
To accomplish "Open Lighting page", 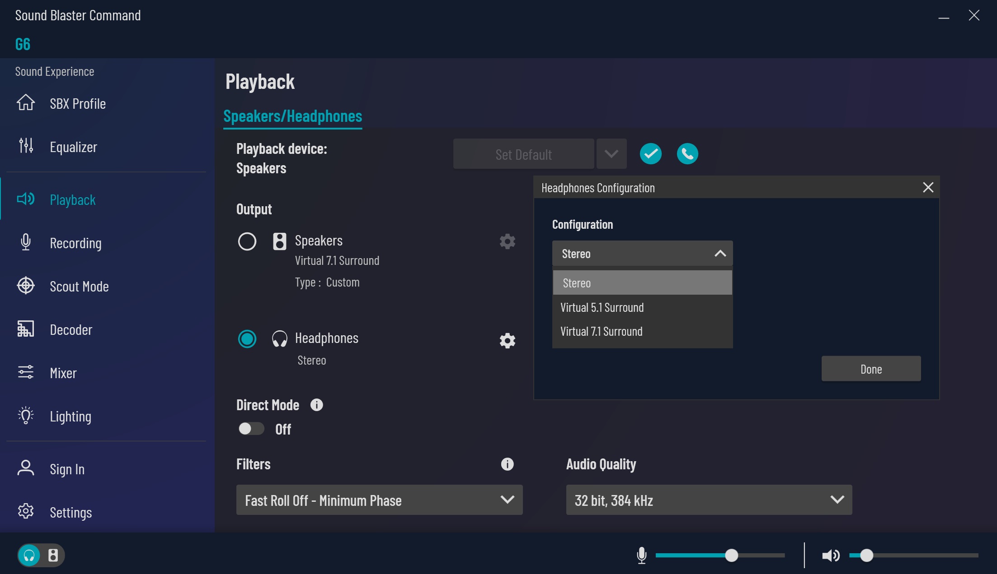I will pyautogui.click(x=71, y=417).
